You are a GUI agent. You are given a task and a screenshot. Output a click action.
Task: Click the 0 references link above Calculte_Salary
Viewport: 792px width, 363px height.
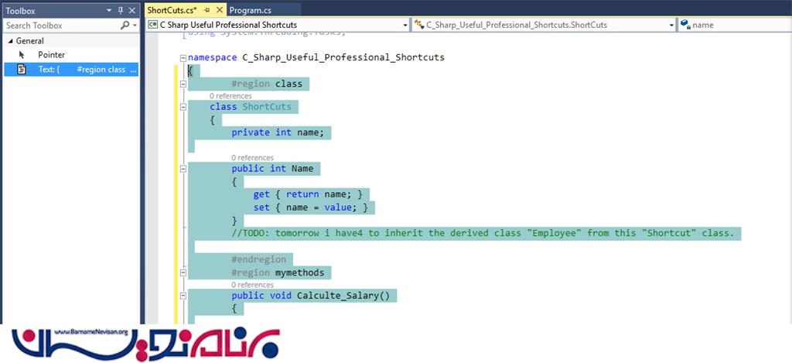point(252,285)
